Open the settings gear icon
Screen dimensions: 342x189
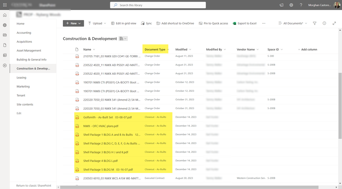[x=291, y=5]
